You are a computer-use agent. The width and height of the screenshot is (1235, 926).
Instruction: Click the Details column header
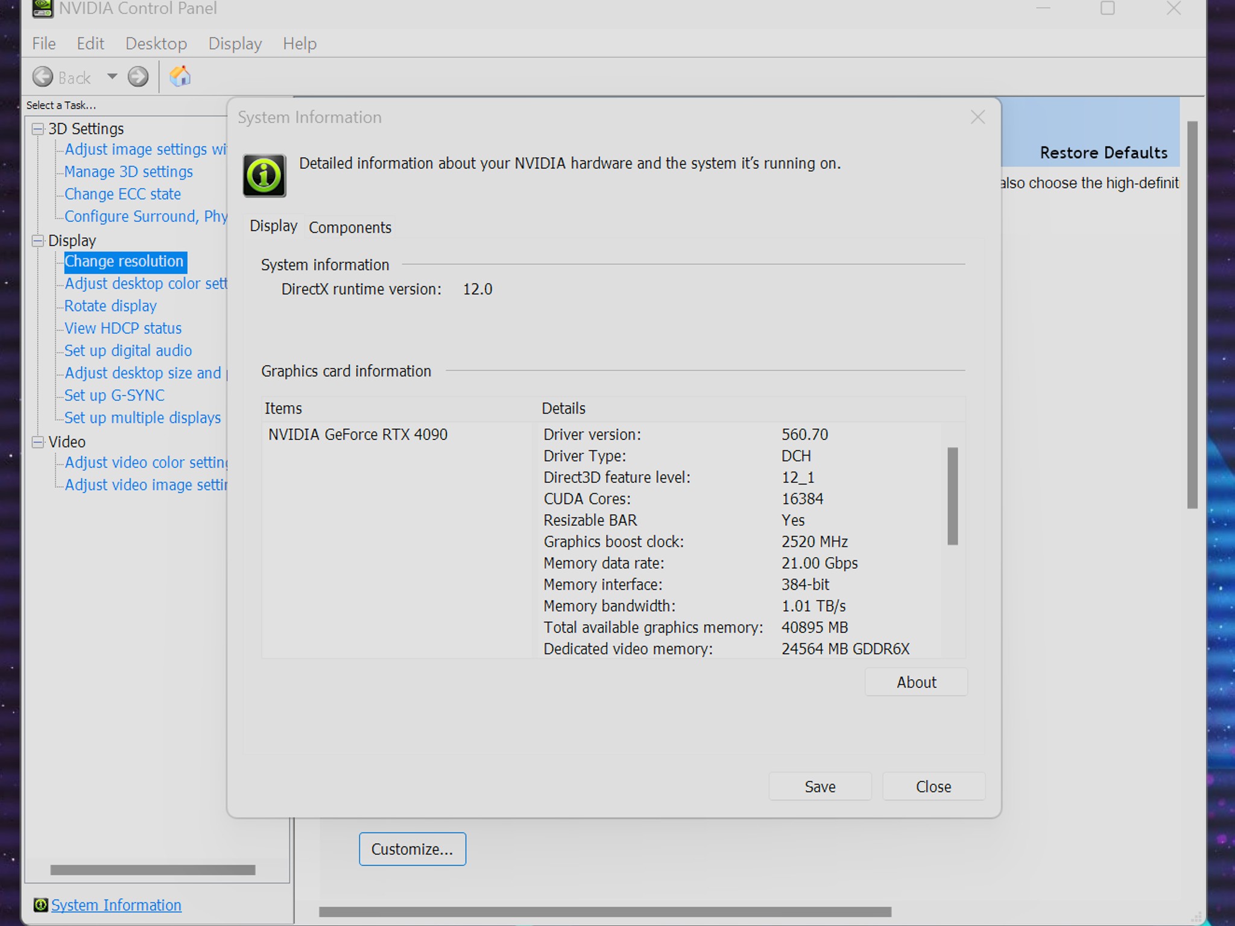point(563,408)
